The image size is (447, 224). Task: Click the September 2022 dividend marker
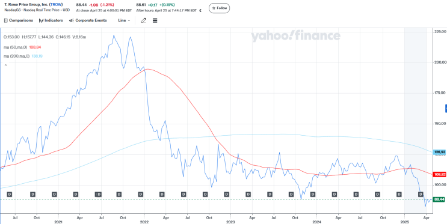point(205,194)
